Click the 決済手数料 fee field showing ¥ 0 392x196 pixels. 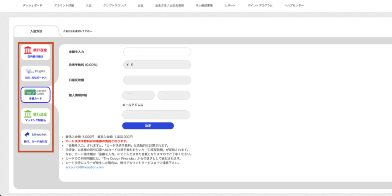157,65
